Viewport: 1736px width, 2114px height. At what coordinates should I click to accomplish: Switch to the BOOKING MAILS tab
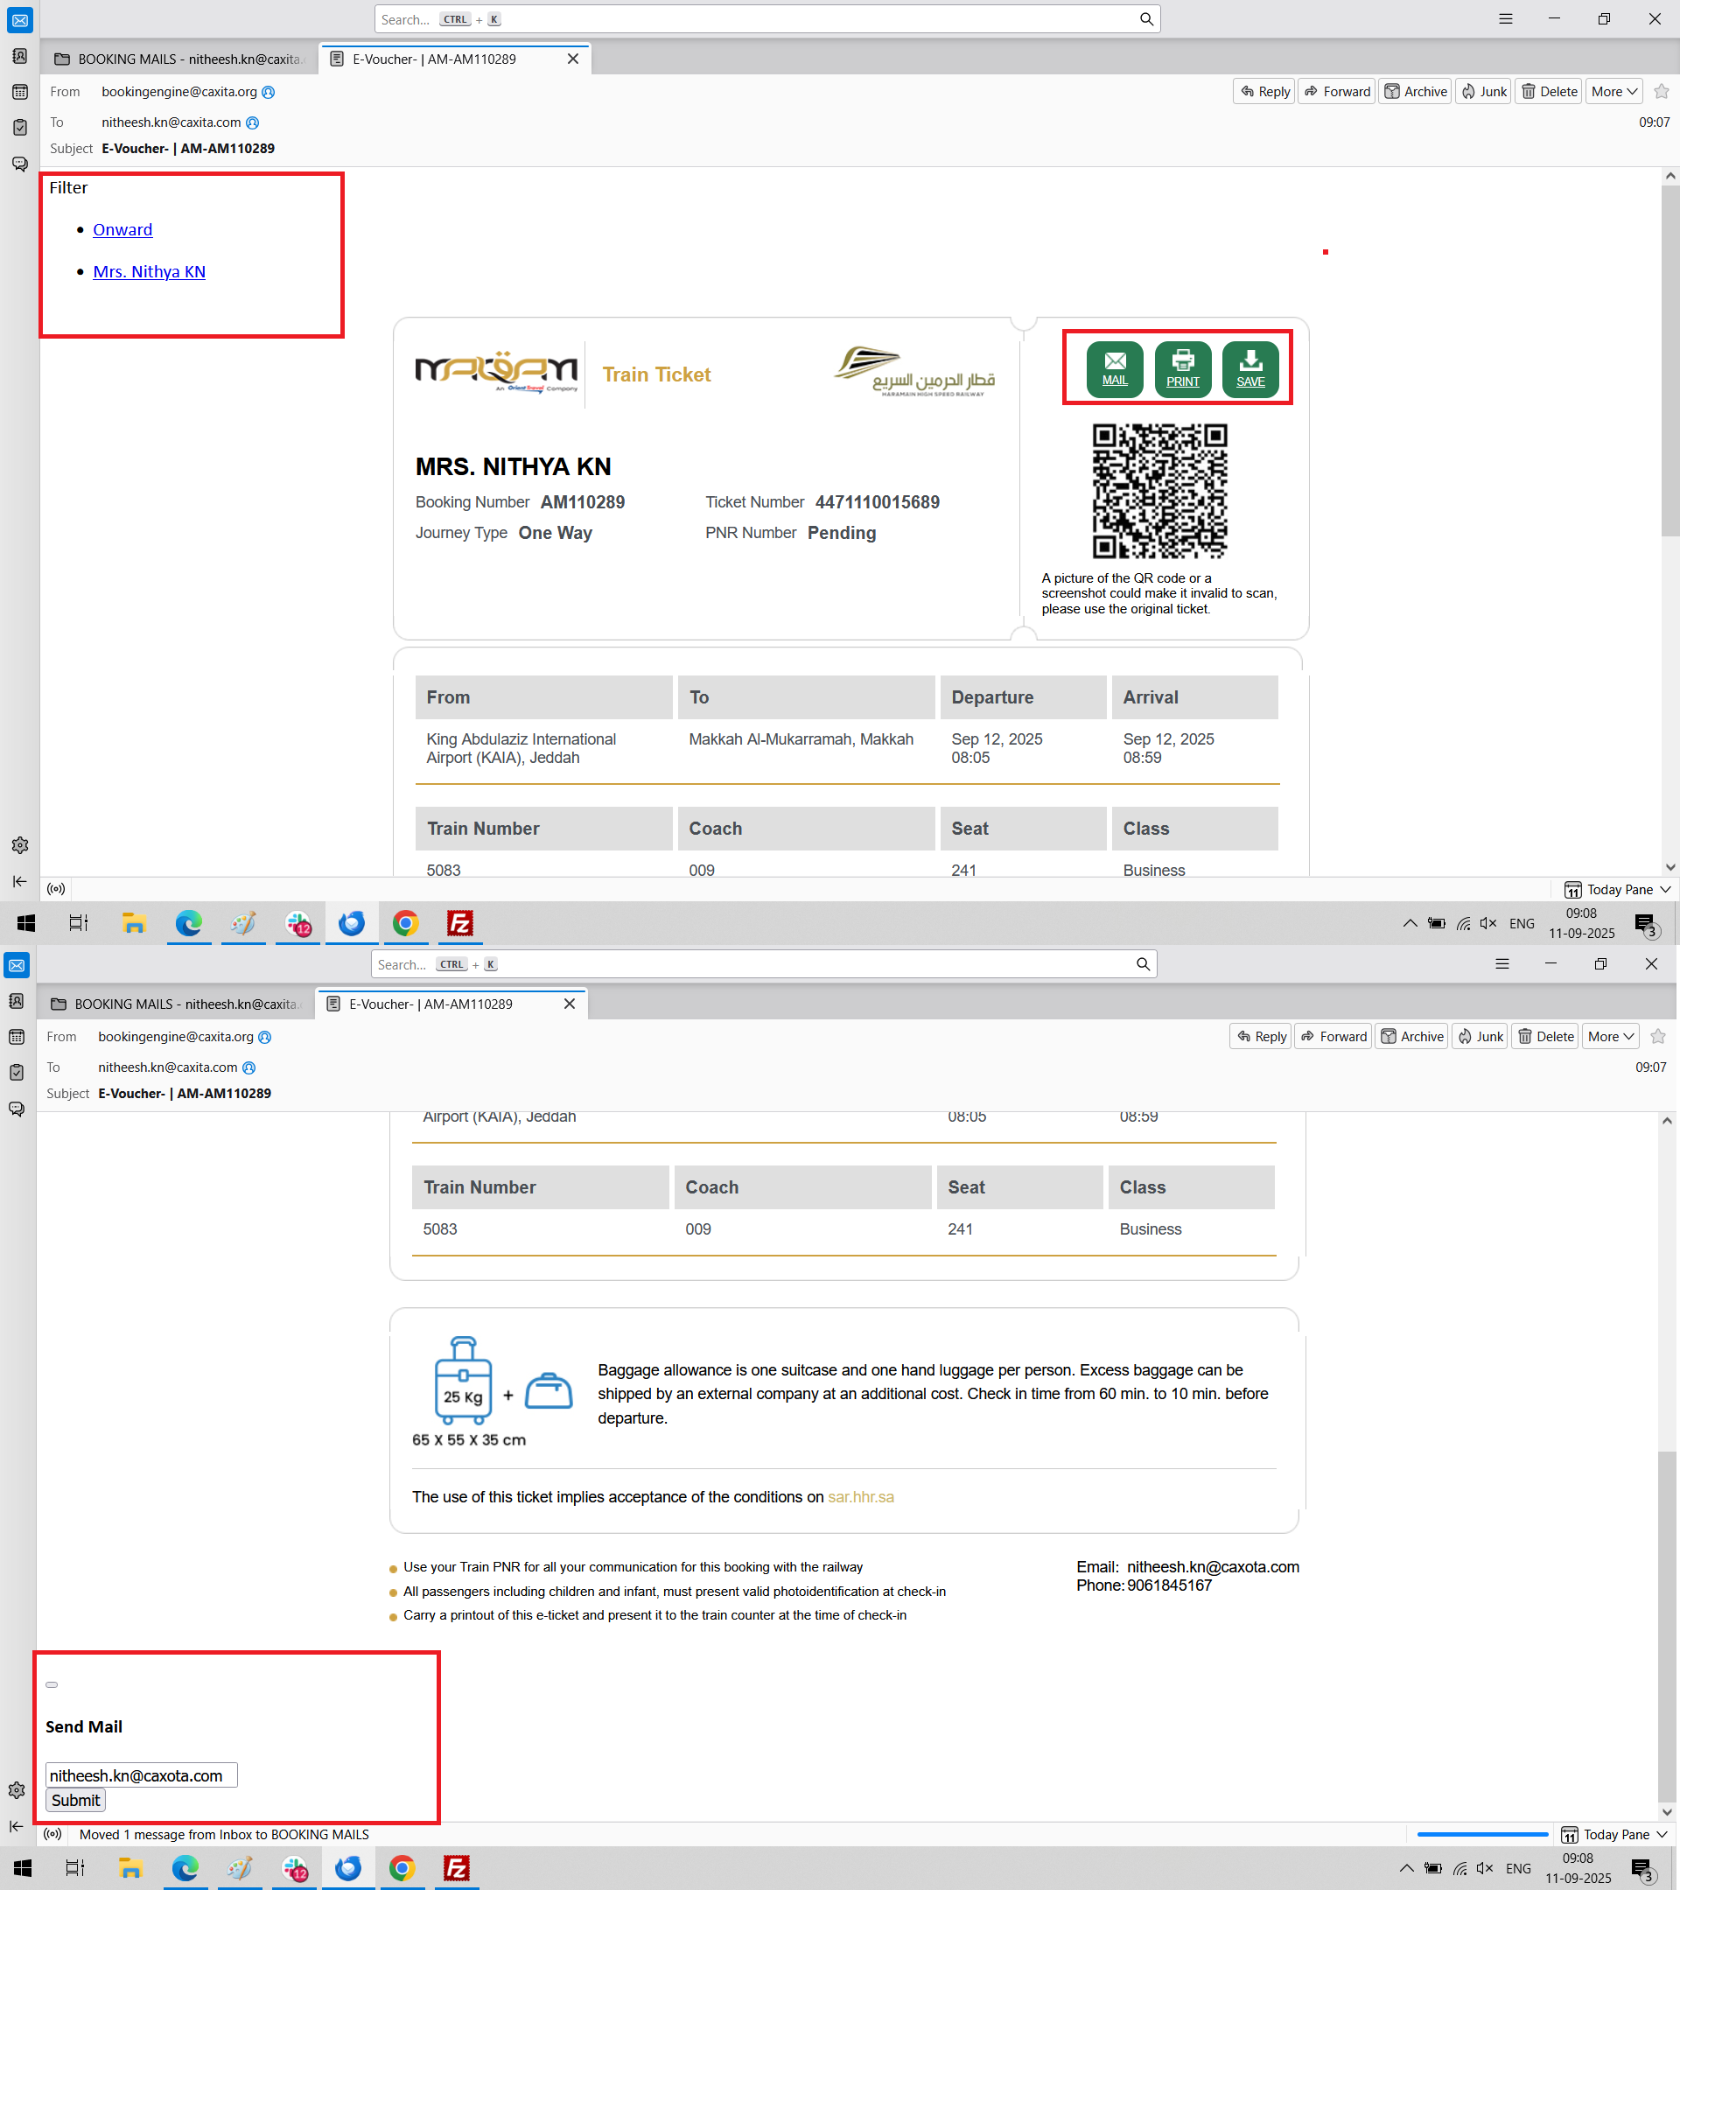click(x=178, y=59)
